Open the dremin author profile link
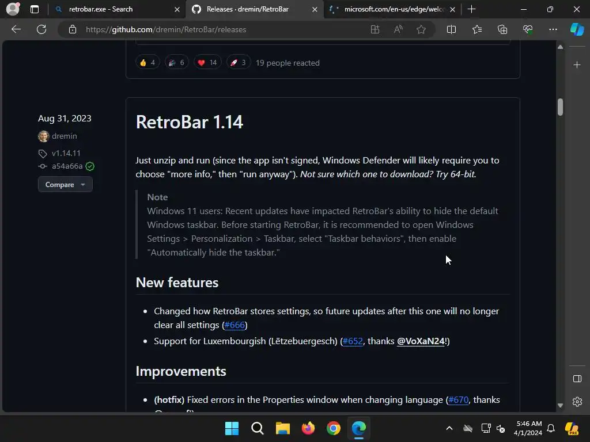The image size is (590, 442). (x=65, y=136)
